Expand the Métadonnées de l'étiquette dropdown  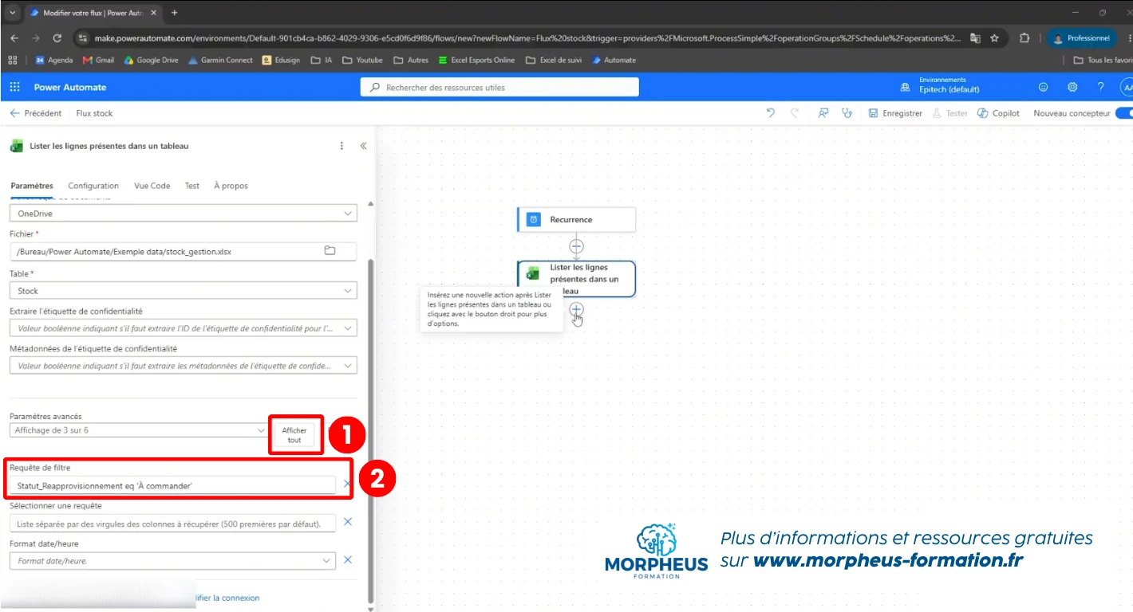(x=184, y=366)
